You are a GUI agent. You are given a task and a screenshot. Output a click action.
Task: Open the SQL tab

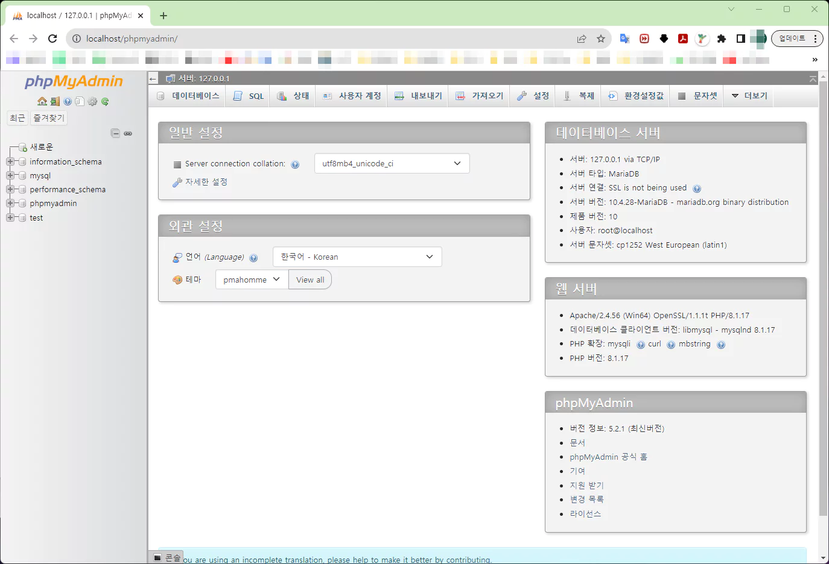(249, 96)
